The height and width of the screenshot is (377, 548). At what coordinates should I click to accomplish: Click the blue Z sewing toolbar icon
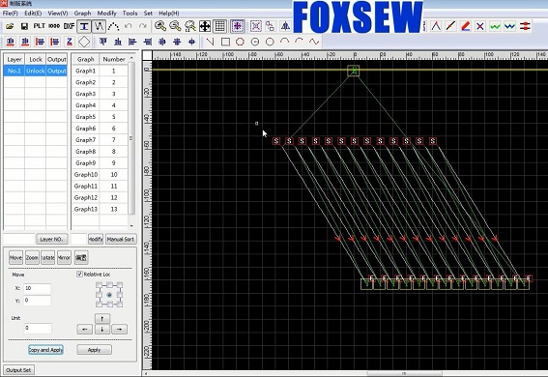pos(70,42)
